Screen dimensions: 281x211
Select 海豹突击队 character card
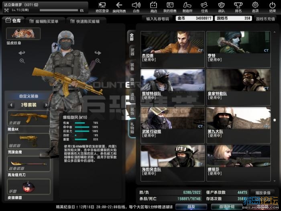coord(173,163)
